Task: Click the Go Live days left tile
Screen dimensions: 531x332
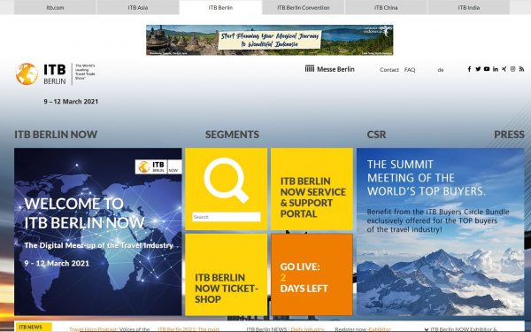Action: 312,274
